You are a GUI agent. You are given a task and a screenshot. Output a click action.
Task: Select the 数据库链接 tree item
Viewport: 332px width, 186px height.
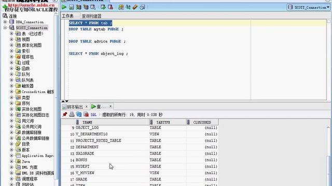point(32,132)
